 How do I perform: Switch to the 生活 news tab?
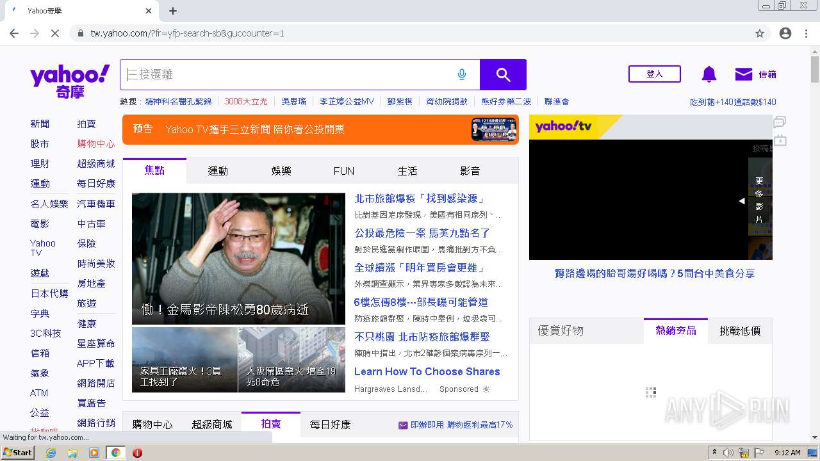point(407,171)
